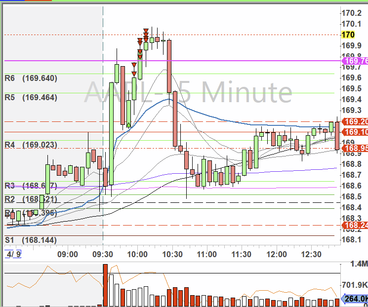Image resolution: width=368 pixels, height=307 pixels.
Task: Click the 12:00 time axis label
Action: pos(277,255)
